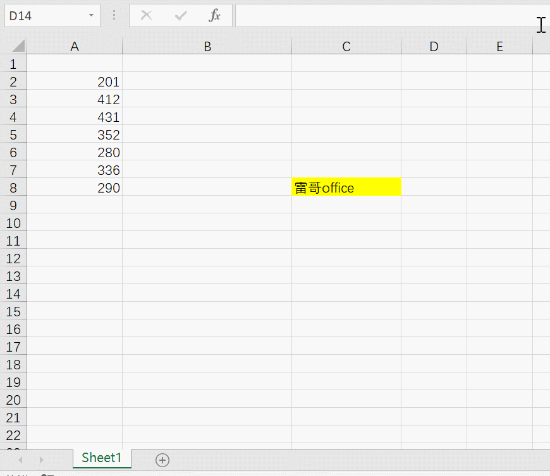550x476 pixels.
Task: Select row 20 header
Action: 13,399
